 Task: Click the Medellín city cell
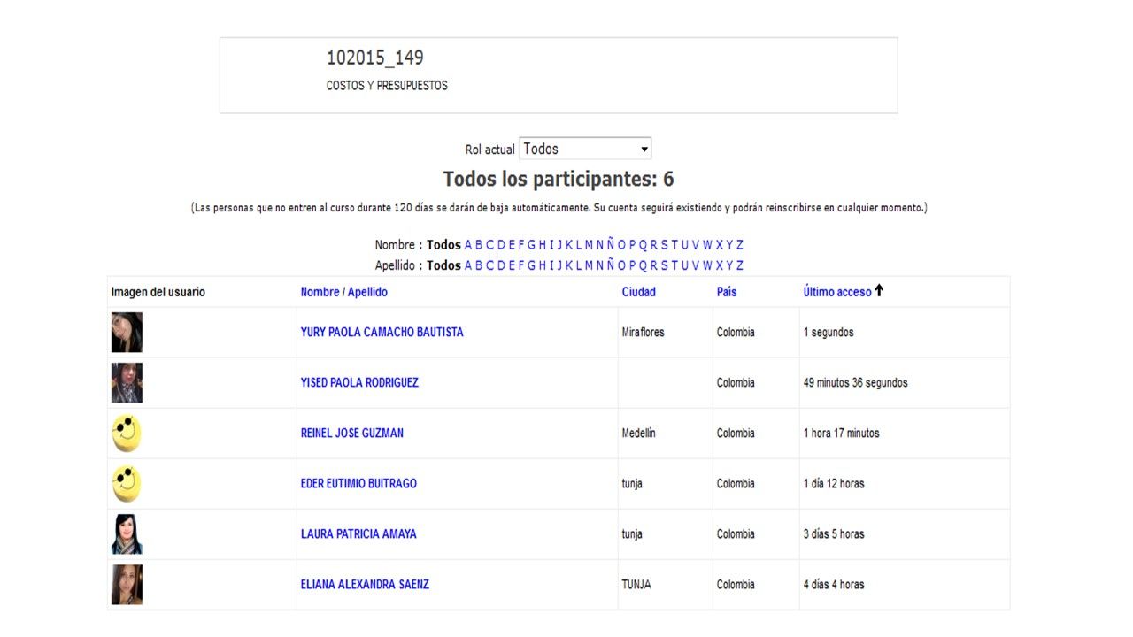(639, 434)
